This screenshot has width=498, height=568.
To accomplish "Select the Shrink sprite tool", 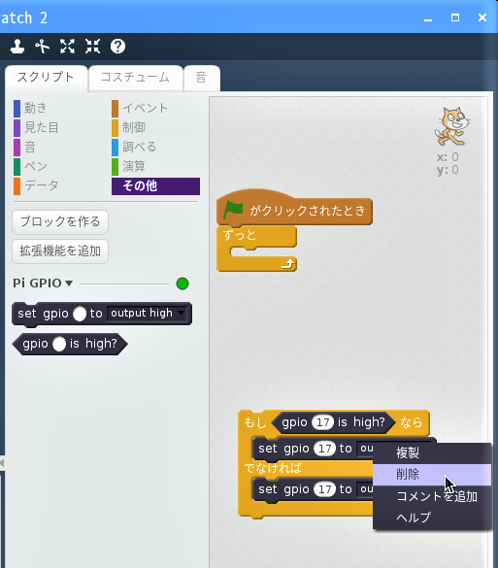I will [93, 47].
